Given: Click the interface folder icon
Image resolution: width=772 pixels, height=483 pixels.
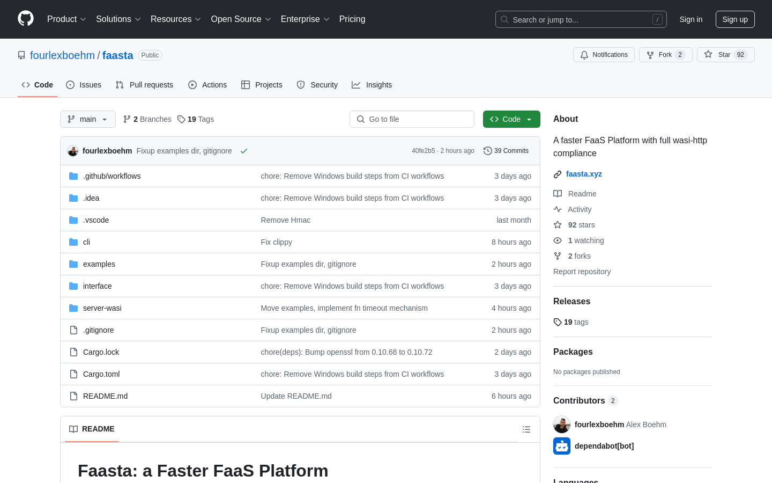Looking at the screenshot, I should (73, 286).
